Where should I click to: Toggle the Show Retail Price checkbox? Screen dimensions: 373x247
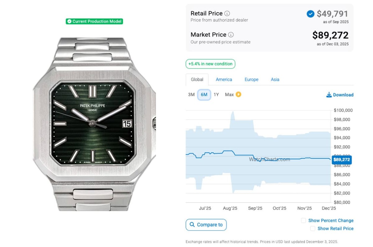[x=313, y=229]
